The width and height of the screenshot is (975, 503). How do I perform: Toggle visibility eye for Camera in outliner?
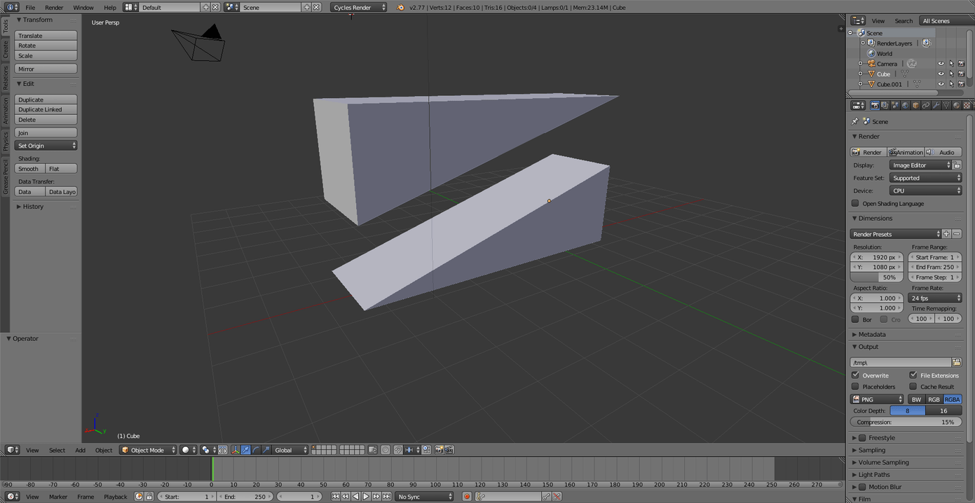(x=941, y=64)
